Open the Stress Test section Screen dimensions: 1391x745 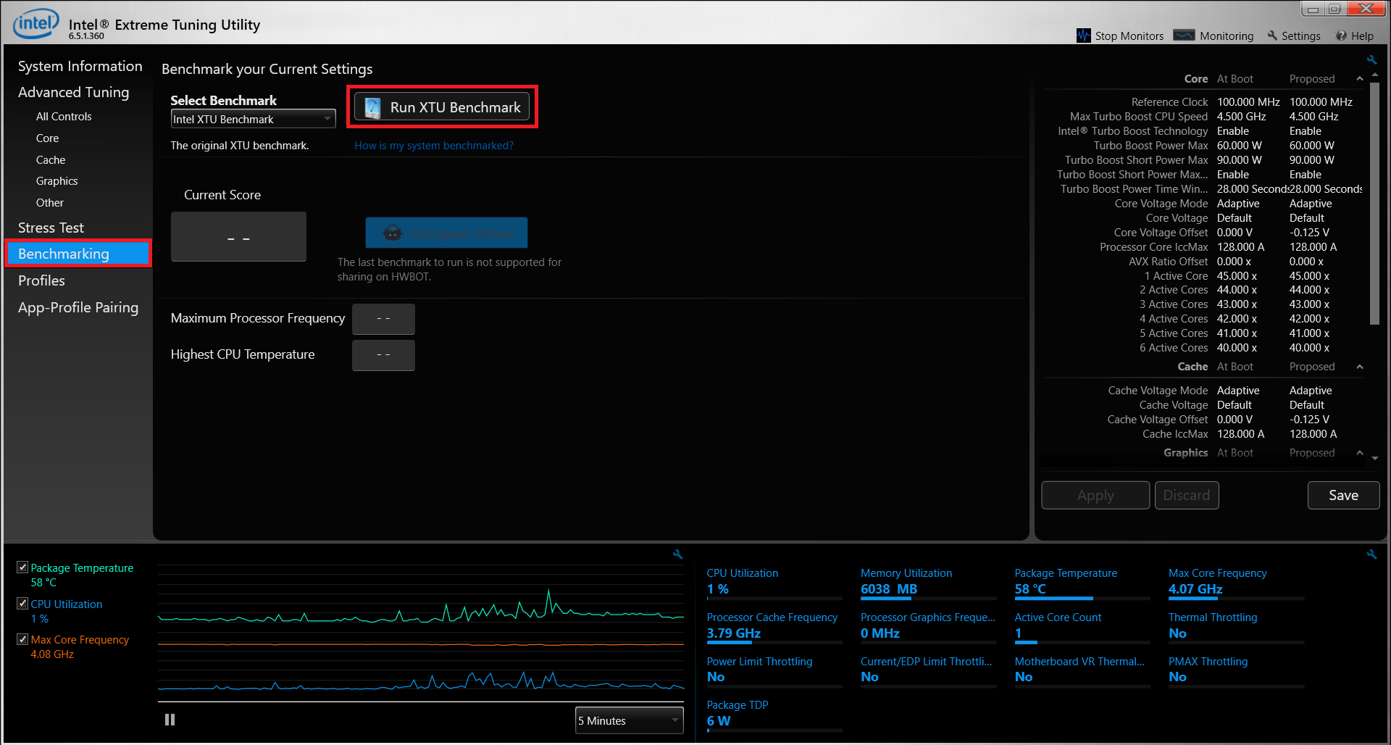coord(51,228)
